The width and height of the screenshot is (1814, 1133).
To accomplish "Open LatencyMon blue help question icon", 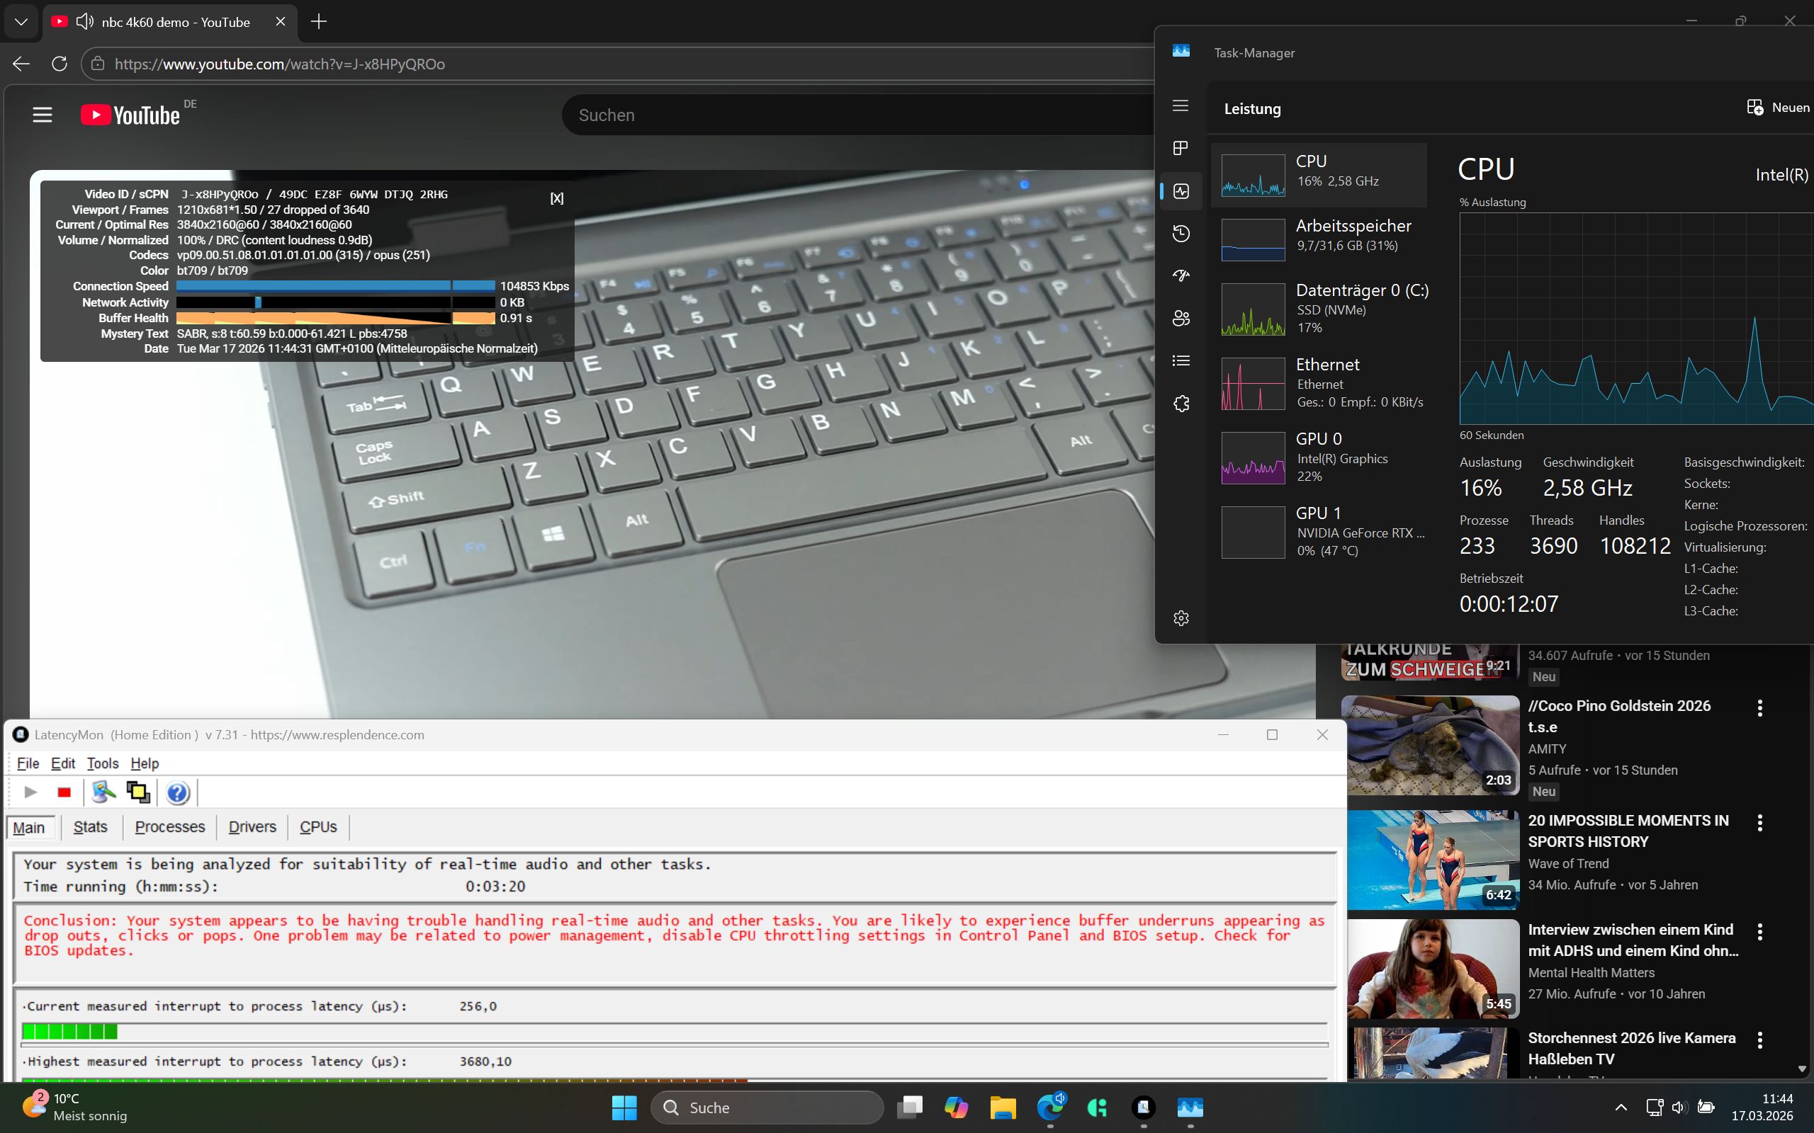I will pyautogui.click(x=178, y=792).
